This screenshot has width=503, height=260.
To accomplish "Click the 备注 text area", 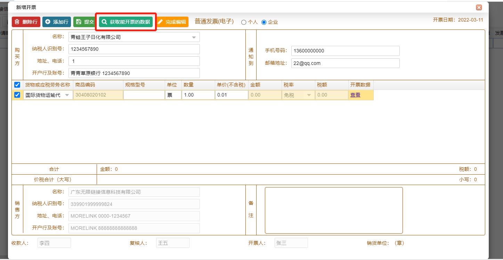I will [333, 210].
